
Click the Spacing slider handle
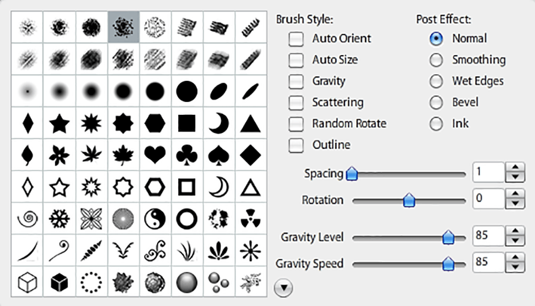[352, 174]
